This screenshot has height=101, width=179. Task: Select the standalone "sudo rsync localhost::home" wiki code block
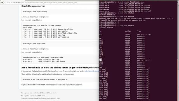pos(60,44)
